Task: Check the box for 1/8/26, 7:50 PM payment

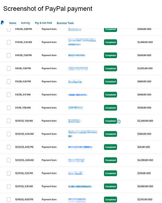Action: click(x=9, y=68)
